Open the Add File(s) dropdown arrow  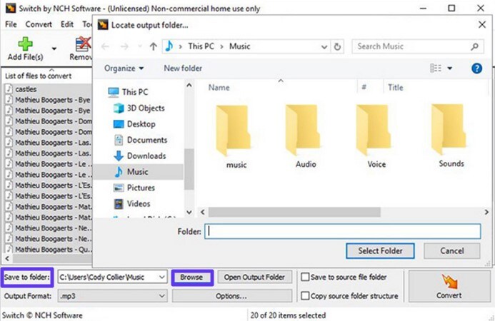54,49
